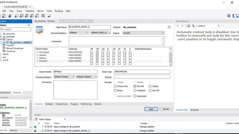The image size is (239, 134).
Task: Click the create new view toolbar icon
Action: tap(27, 16)
